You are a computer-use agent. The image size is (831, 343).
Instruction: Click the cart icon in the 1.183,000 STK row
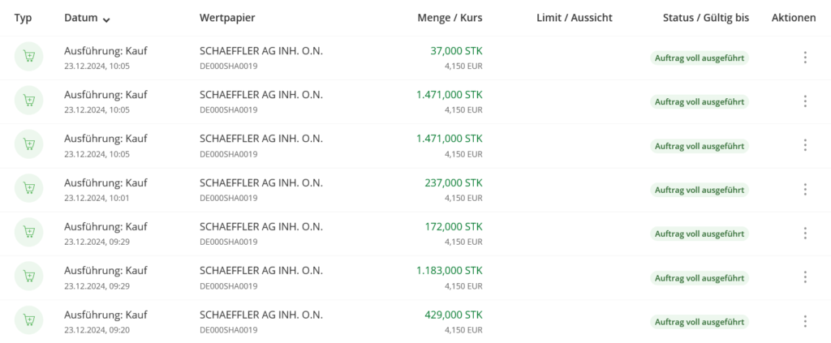pyautogui.click(x=28, y=276)
